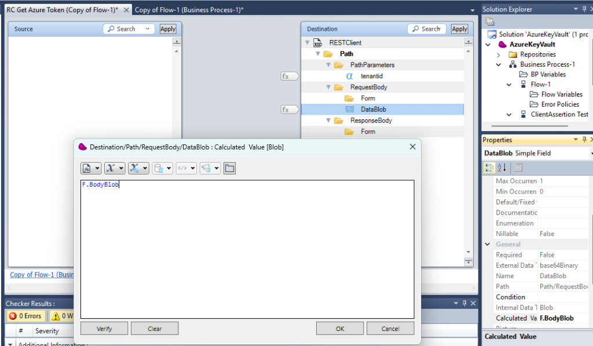Collapse the Business Process-1 node
The height and width of the screenshot is (346, 593).
coord(499,64)
